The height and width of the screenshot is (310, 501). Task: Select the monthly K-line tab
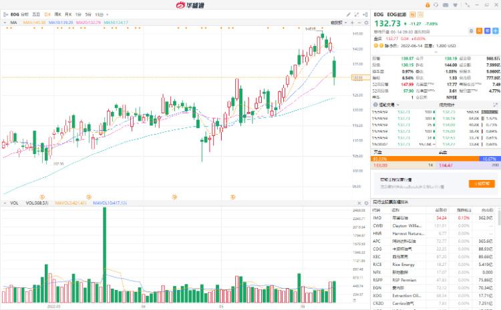(68, 15)
